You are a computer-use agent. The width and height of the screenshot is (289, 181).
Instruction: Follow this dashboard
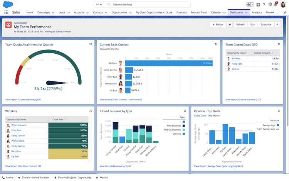(x=218, y=24)
